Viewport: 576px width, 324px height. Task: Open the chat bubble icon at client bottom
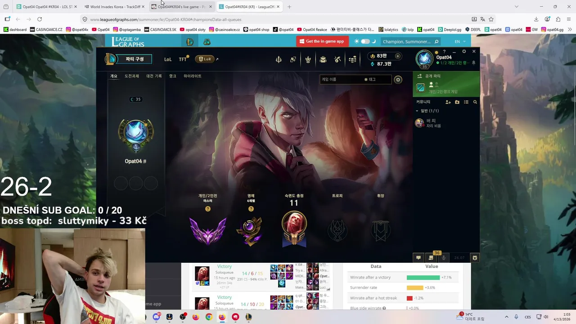click(418, 258)
